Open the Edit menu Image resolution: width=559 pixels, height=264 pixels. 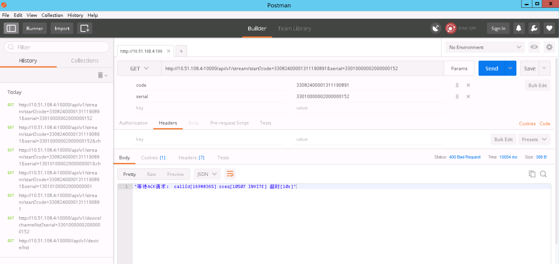(18, 15)
